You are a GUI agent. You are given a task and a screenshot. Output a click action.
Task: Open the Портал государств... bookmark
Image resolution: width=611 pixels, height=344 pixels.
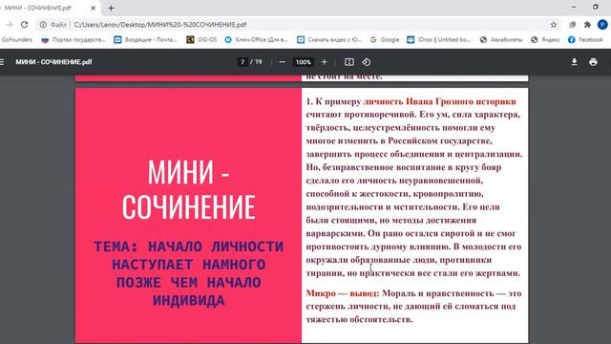(x=73, y=39)
